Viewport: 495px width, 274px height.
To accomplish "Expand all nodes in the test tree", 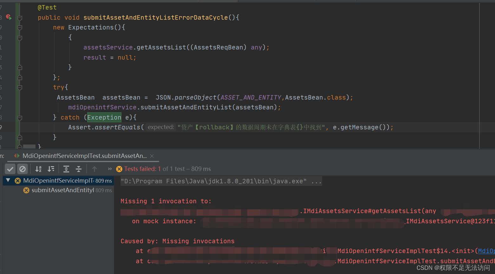I will coord(66,169).
